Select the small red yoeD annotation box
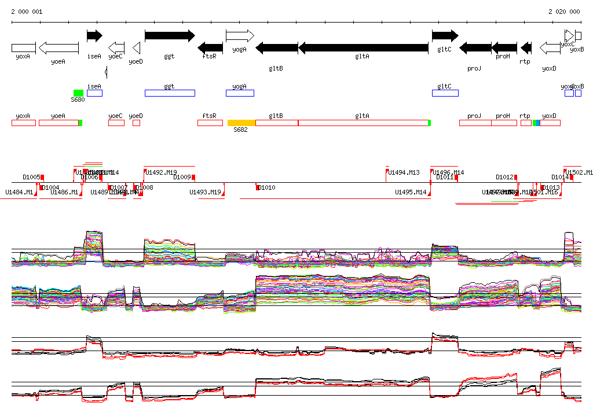 137,123
